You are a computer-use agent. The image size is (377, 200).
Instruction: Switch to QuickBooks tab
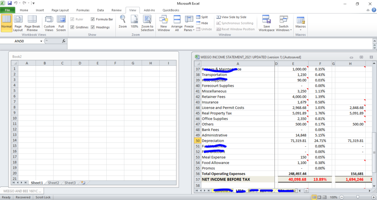pyautogui.click(x=171, y=10)
